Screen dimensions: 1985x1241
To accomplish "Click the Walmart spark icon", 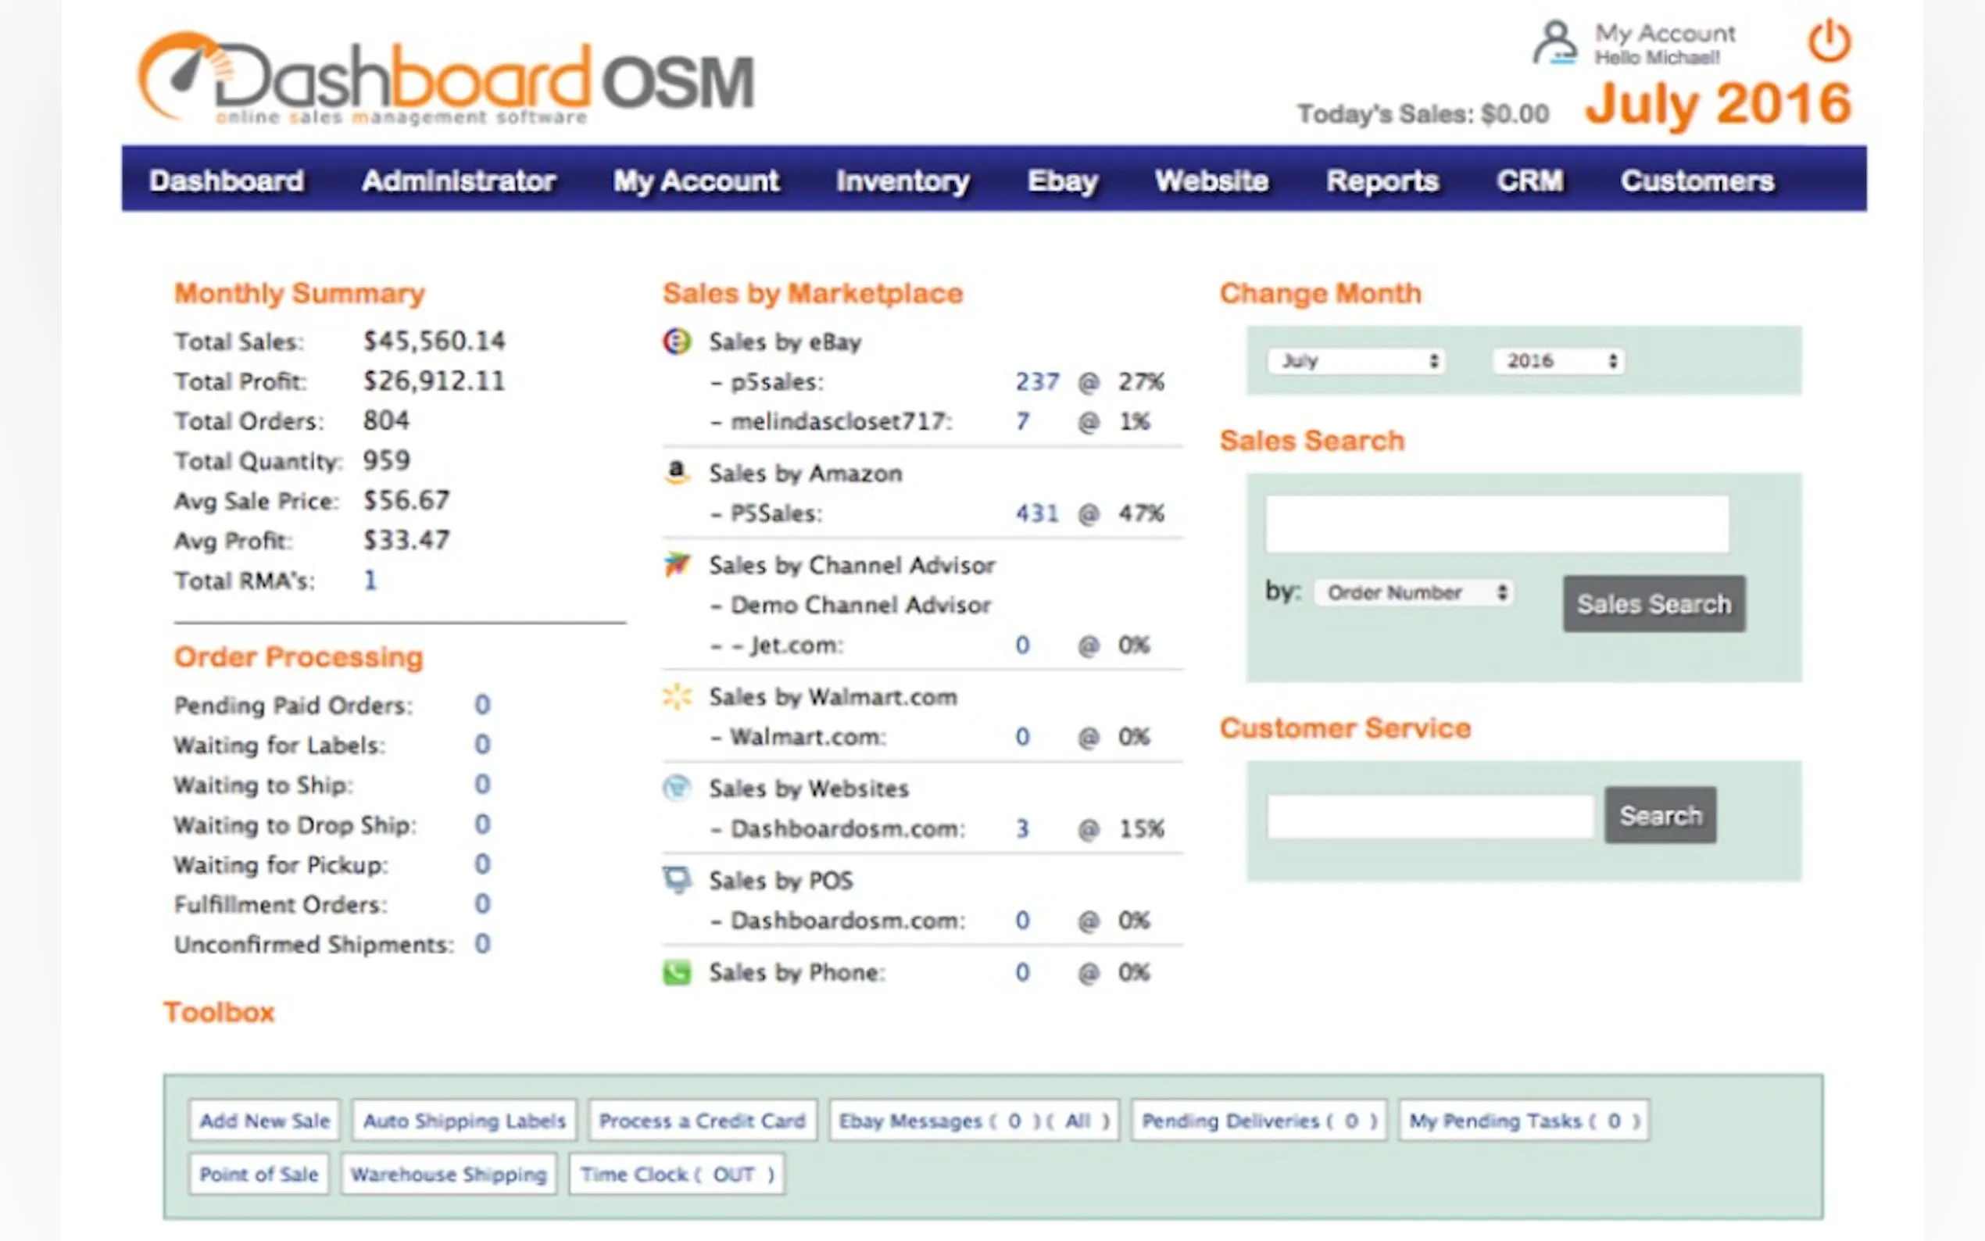I will click(x=677, y=697).
